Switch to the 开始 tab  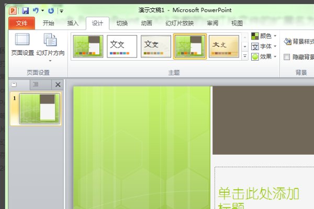tap(49, 23)
